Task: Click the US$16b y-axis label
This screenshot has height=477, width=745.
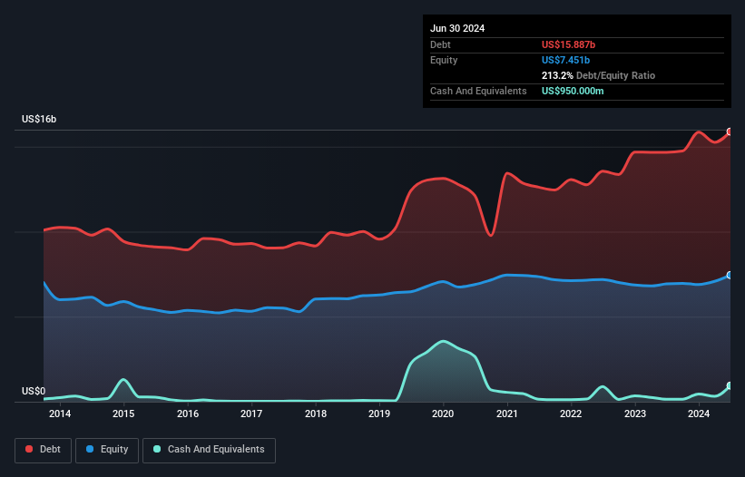Action: (x=39, y=119)
